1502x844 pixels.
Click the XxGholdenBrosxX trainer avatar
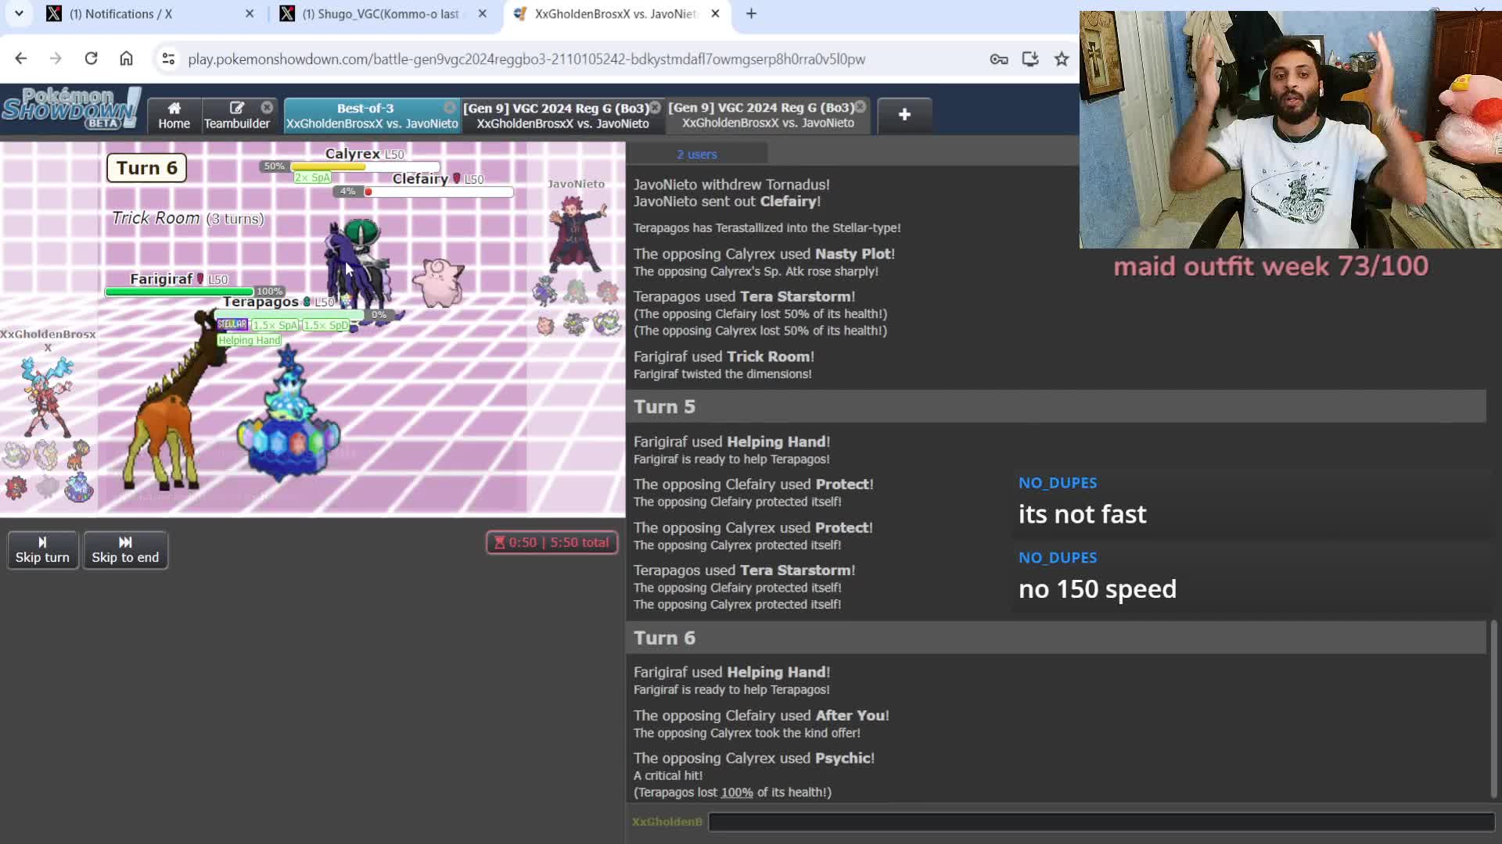47,397
